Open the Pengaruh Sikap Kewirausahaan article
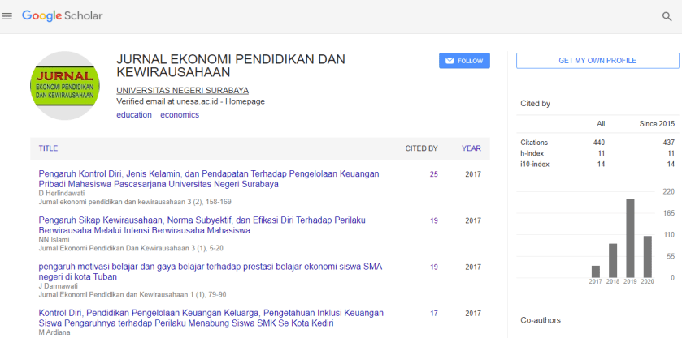 (x=190, y=225)
